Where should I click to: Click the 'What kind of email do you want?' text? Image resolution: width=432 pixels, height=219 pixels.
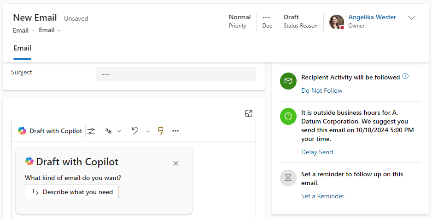(73, 178)
